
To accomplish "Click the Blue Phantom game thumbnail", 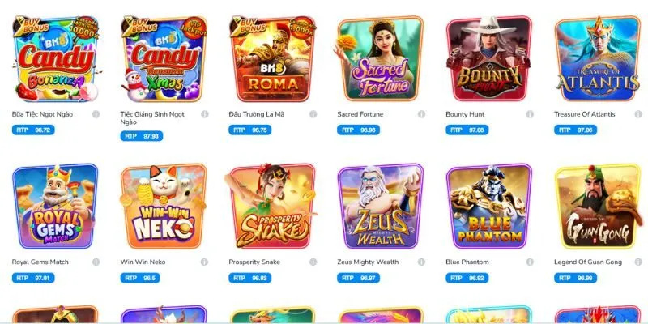I will tap(489, 207).
